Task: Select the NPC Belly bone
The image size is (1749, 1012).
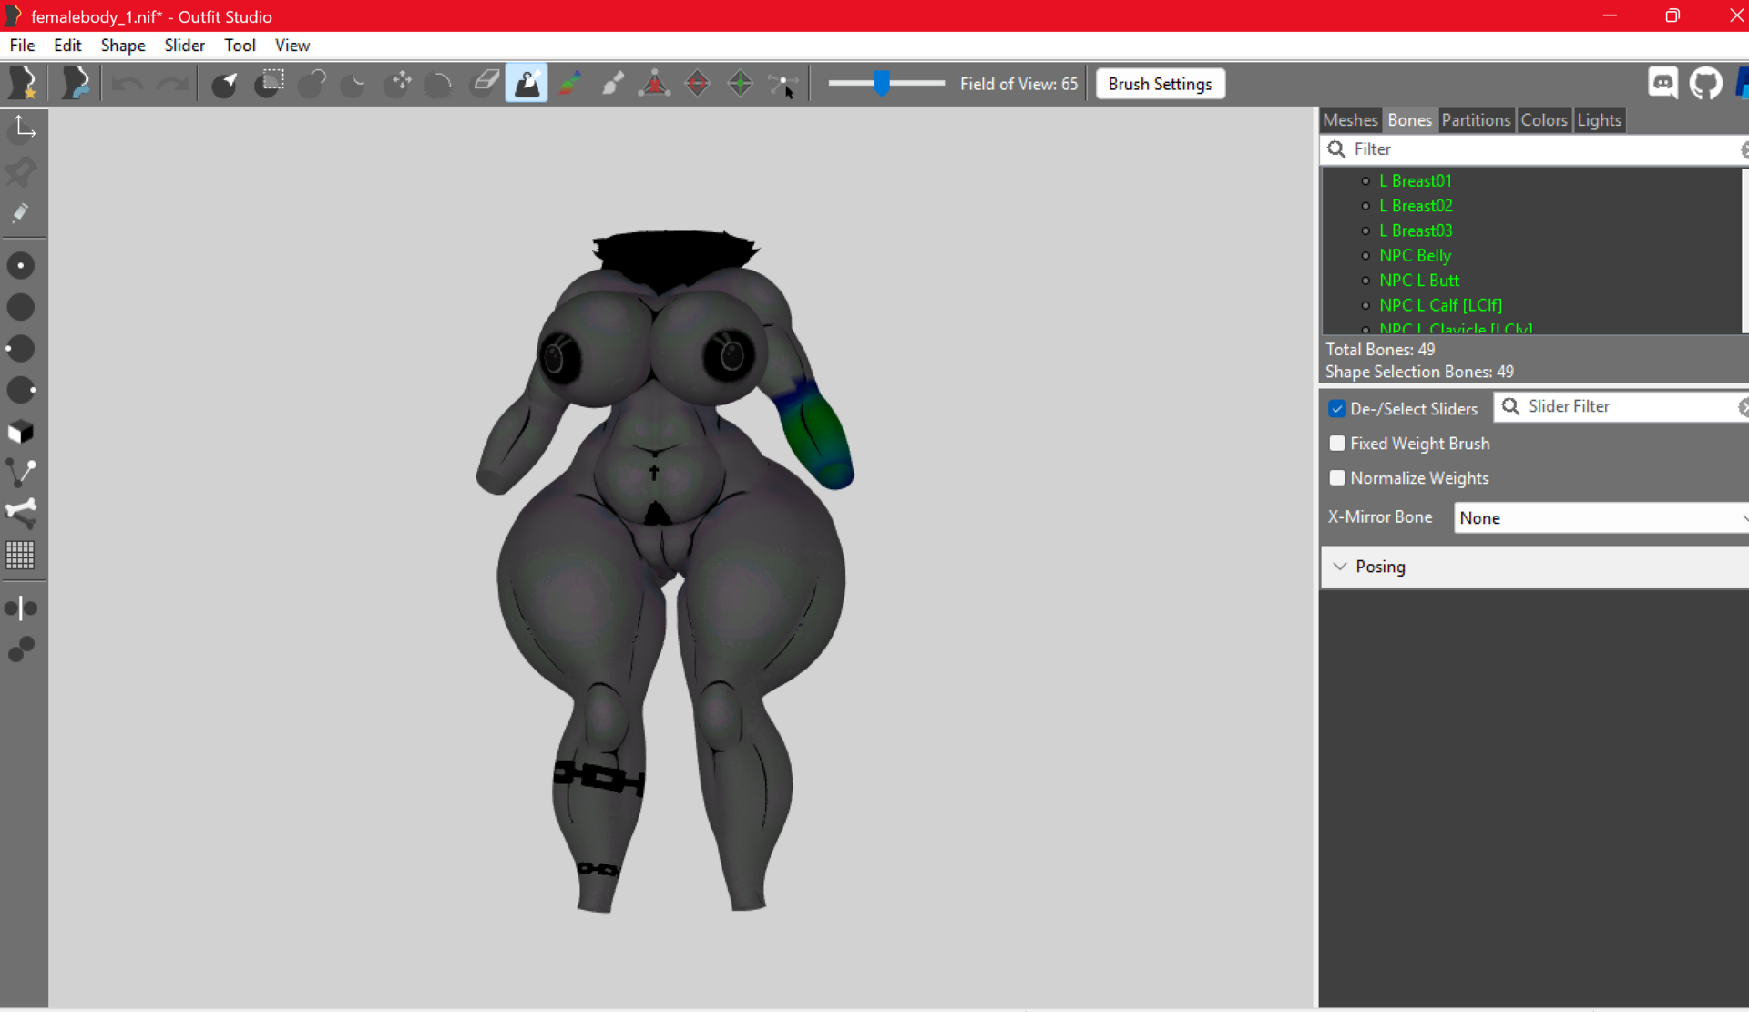Action: click(x=1415, y=256)
